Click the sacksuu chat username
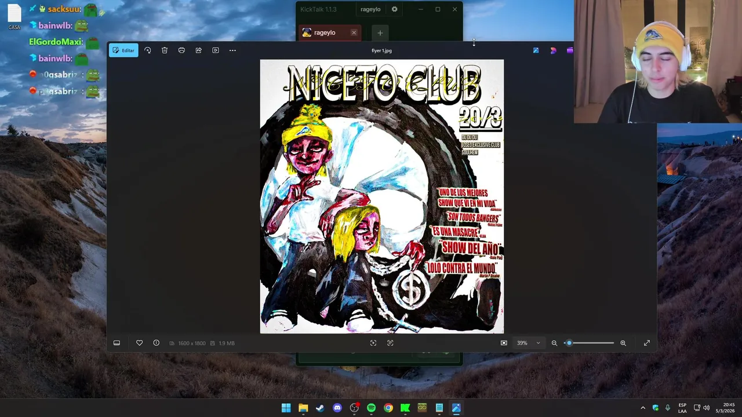Image resolution: width=742 pixels, height=417 pixels. [64, 9]
